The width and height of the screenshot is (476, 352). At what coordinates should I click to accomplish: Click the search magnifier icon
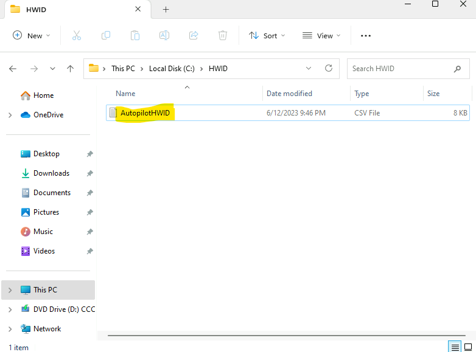(457, 69)
